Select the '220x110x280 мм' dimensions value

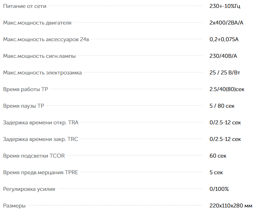click(x=231, y=206)
